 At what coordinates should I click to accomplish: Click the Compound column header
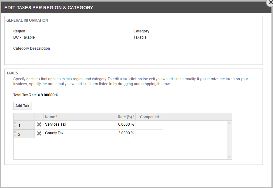coord(149,117)
